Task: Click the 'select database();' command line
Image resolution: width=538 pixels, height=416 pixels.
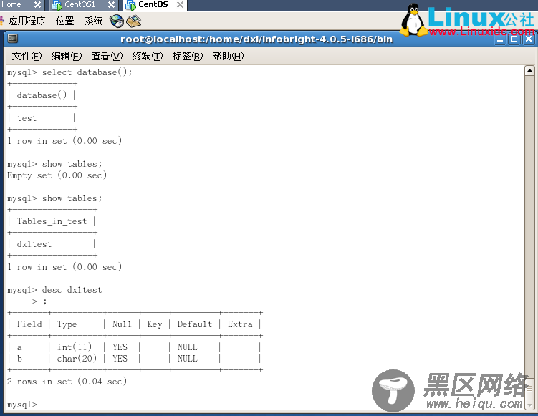Action: pyautogui.click(x=69, y=72)
